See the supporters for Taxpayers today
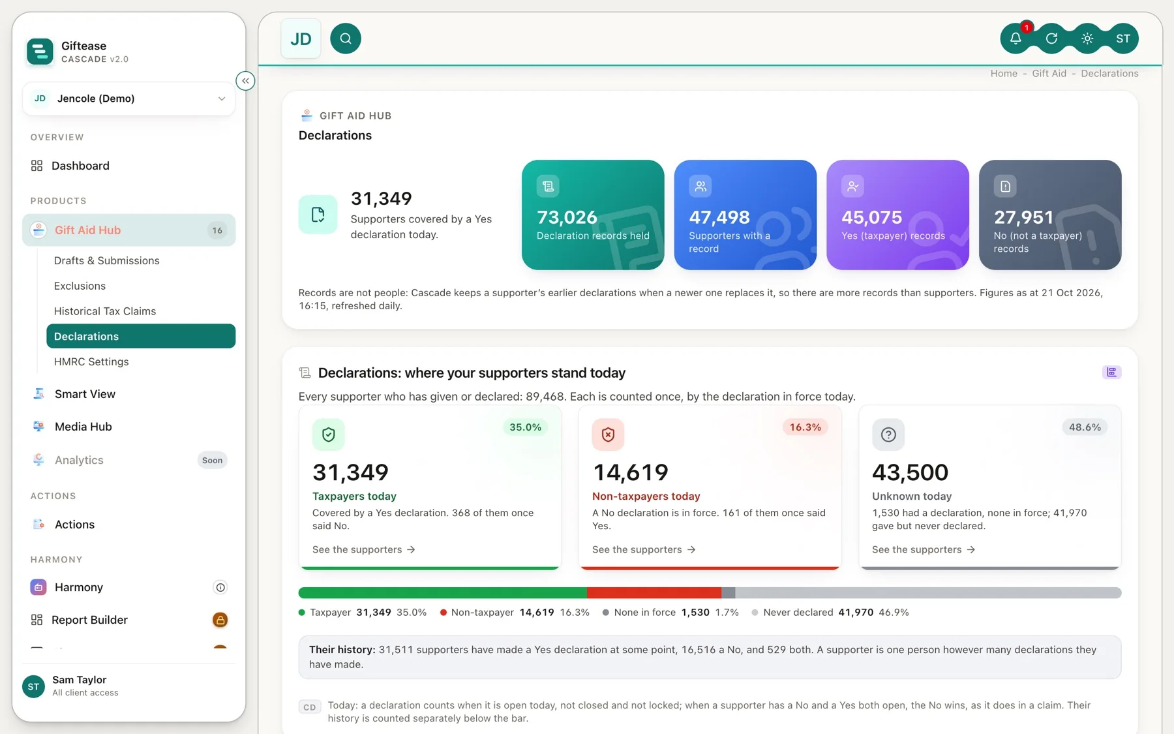 pos(364,549)
